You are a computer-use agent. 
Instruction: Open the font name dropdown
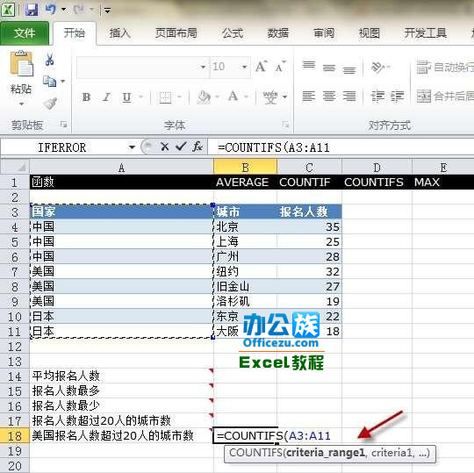203,67
